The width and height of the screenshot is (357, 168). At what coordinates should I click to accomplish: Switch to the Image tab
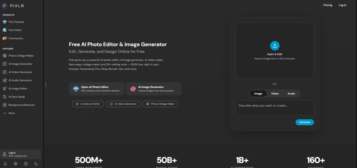[258, 94]
